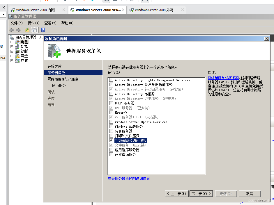This screenshot has height=205, width=274.
Task: Check Active Directory 域服务 role
Action: (x=111, y=94)
